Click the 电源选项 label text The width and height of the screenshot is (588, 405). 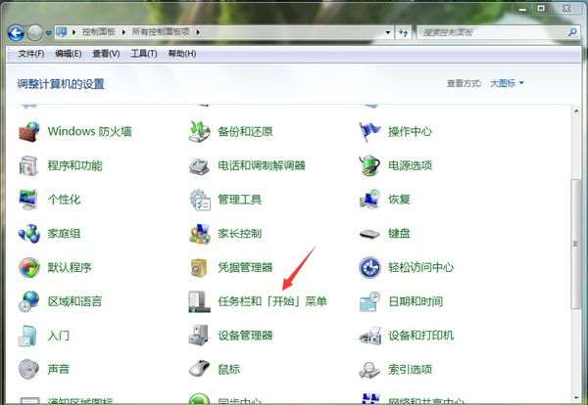(410, 165)
